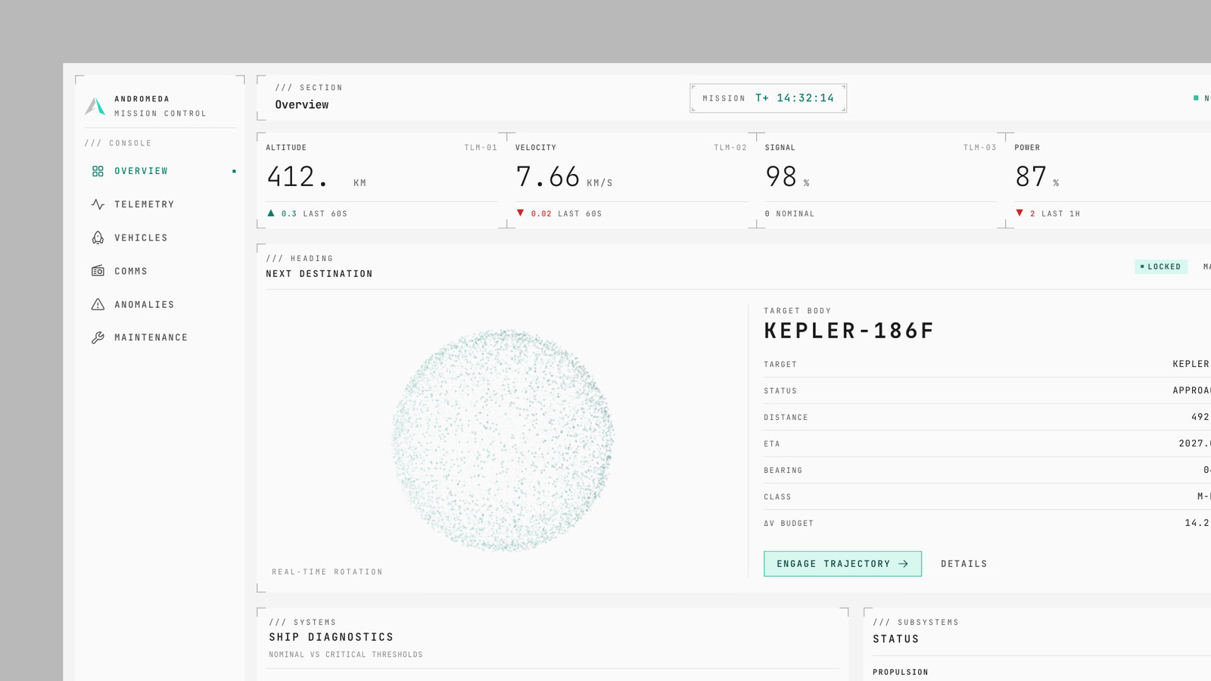Click the Comms radio icon

click(98, 271)
